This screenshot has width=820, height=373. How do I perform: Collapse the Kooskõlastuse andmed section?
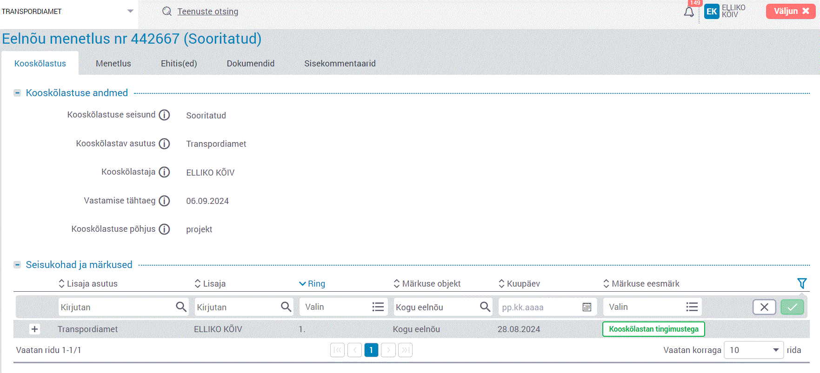[17, 93]
